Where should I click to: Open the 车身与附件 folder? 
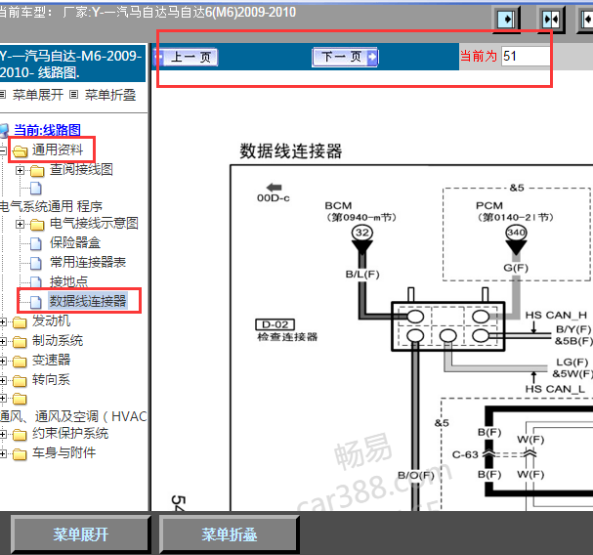coord(64,452)
